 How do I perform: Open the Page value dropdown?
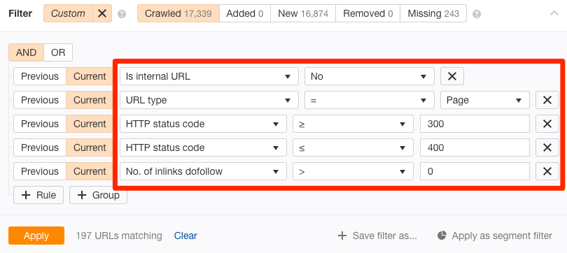[x=485, y=100]
